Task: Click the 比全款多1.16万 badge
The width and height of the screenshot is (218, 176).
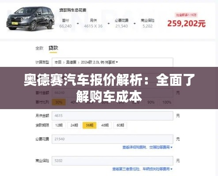Action: click(186, 15)
